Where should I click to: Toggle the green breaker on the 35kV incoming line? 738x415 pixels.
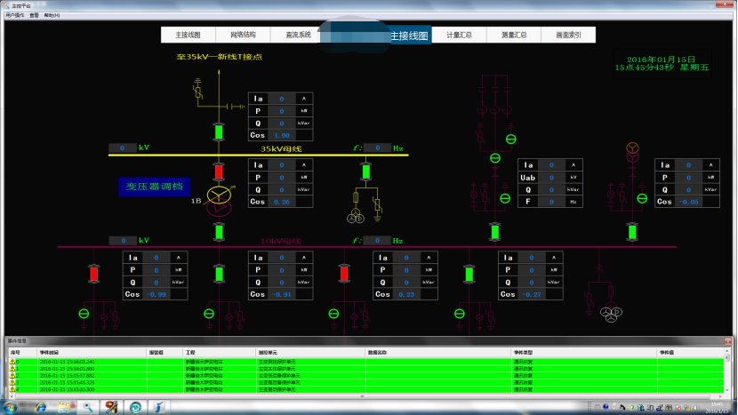point(219,132)
